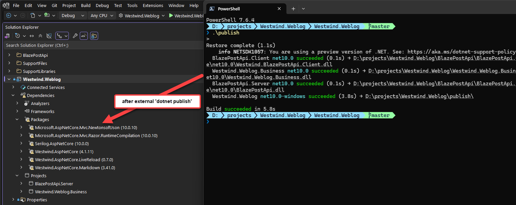Select the Westwind.Weblog.Business project reference

point(61,192)
